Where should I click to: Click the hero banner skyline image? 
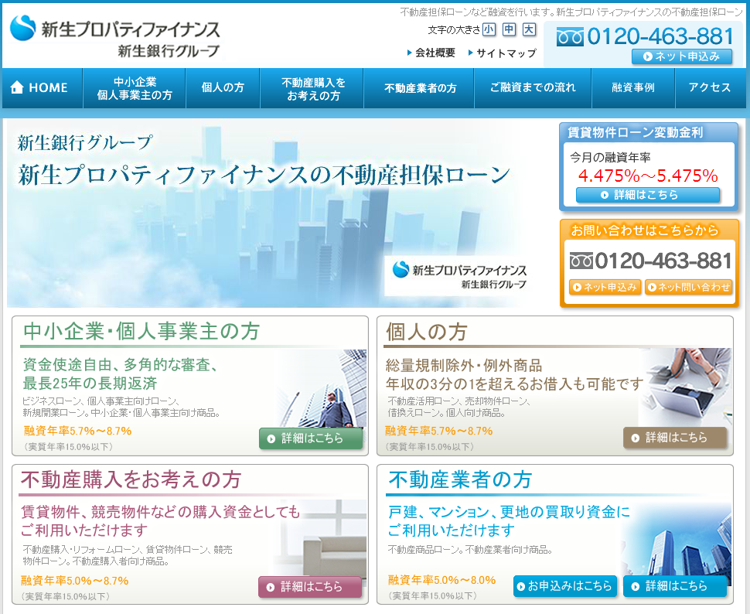pos(268,213)
